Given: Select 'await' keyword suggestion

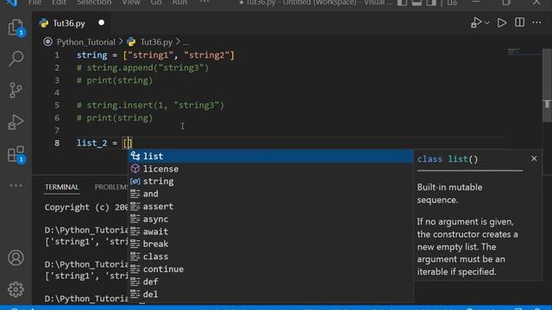Looking at the screenshot, I should [x=270, y=232].
